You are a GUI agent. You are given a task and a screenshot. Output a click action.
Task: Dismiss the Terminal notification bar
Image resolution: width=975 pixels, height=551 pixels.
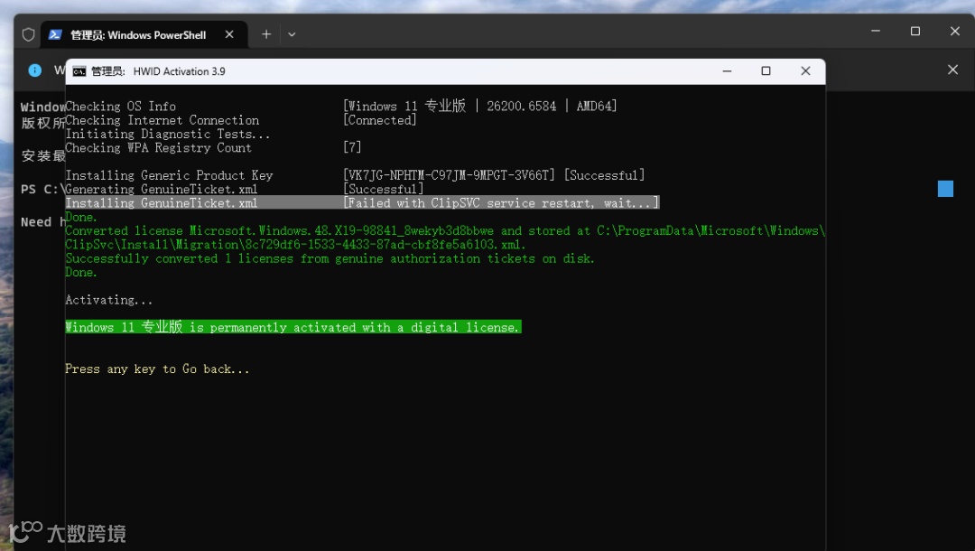click(952, 70)
